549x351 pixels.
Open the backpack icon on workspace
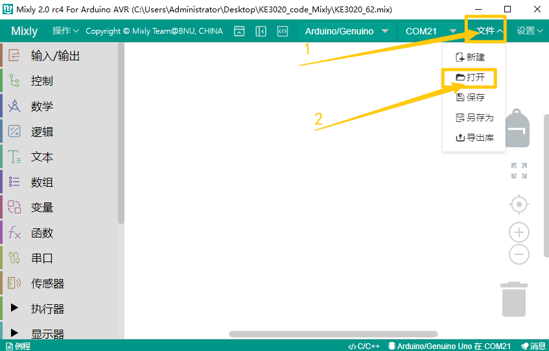(517, 128)
